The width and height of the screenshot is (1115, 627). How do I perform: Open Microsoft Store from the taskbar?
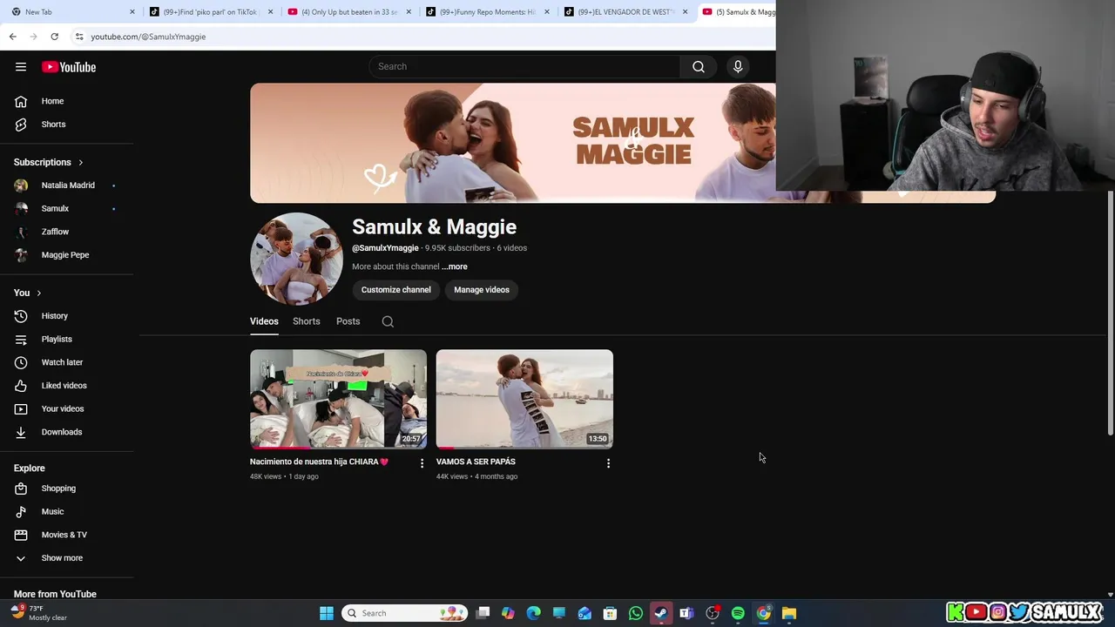coord(610,613)
